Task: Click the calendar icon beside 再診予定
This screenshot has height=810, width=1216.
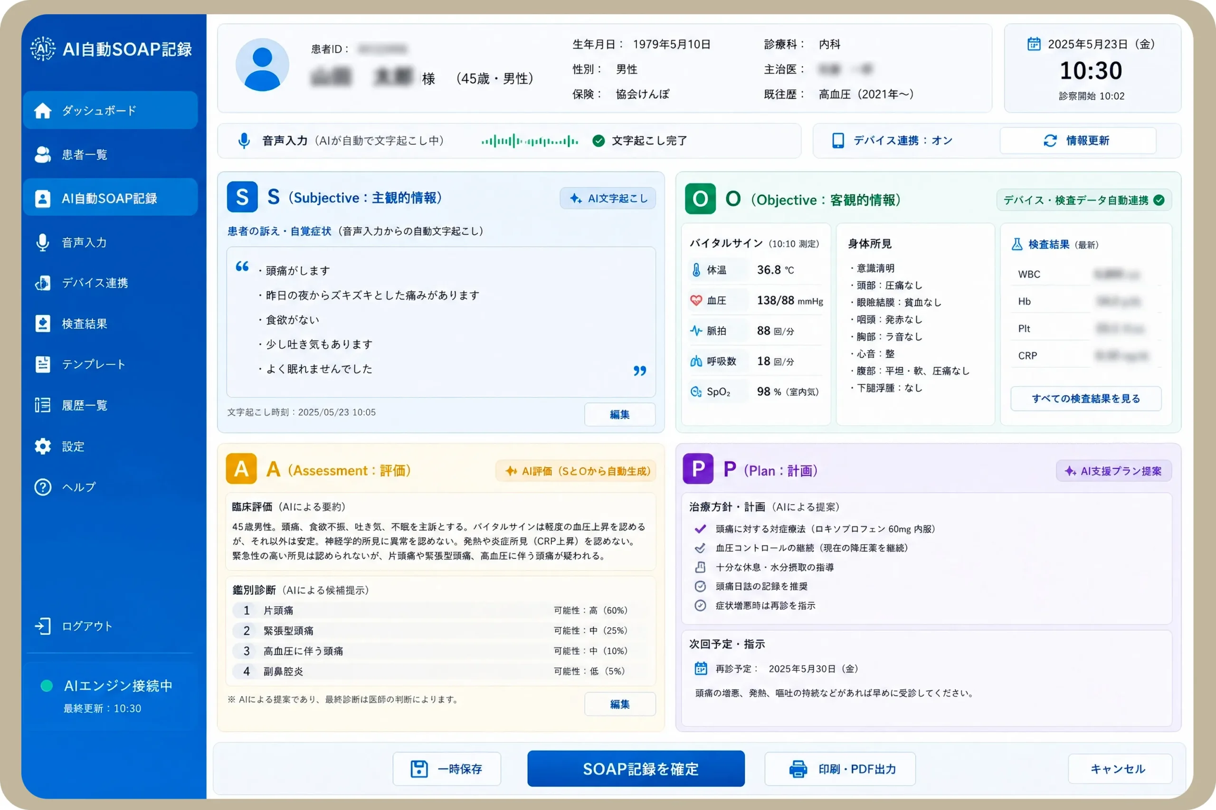Action: coord(701,668)
